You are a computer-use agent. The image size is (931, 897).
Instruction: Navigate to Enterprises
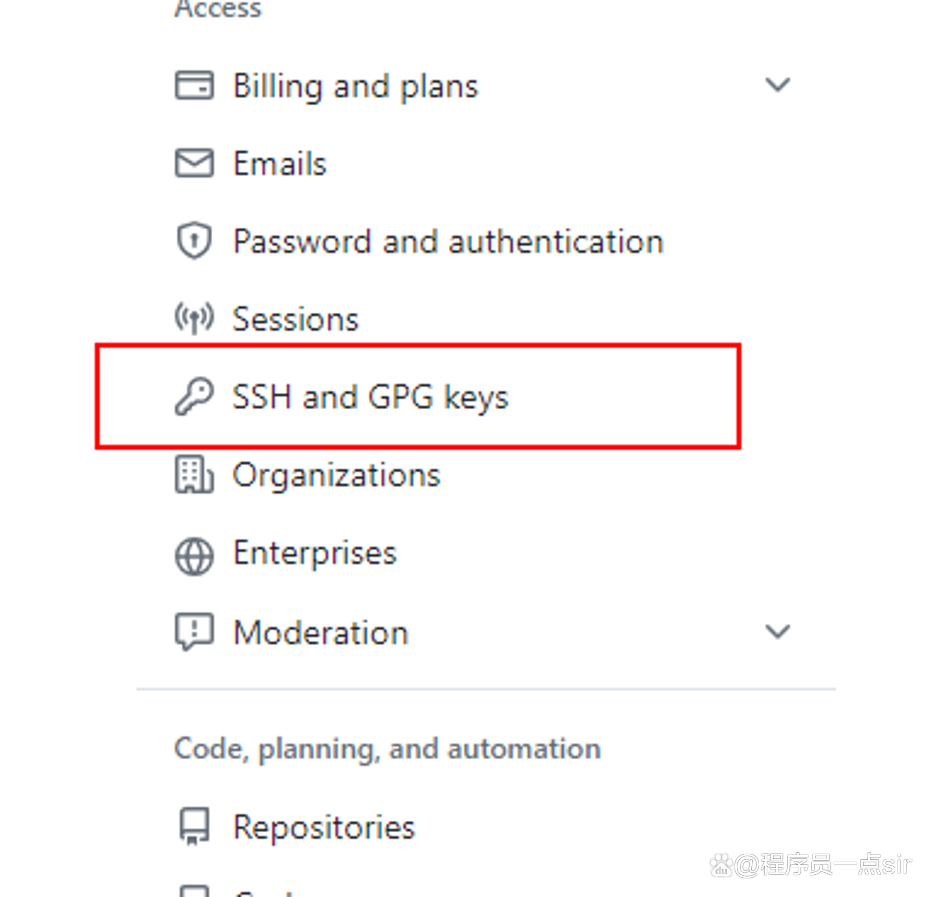tap(315, 553)
